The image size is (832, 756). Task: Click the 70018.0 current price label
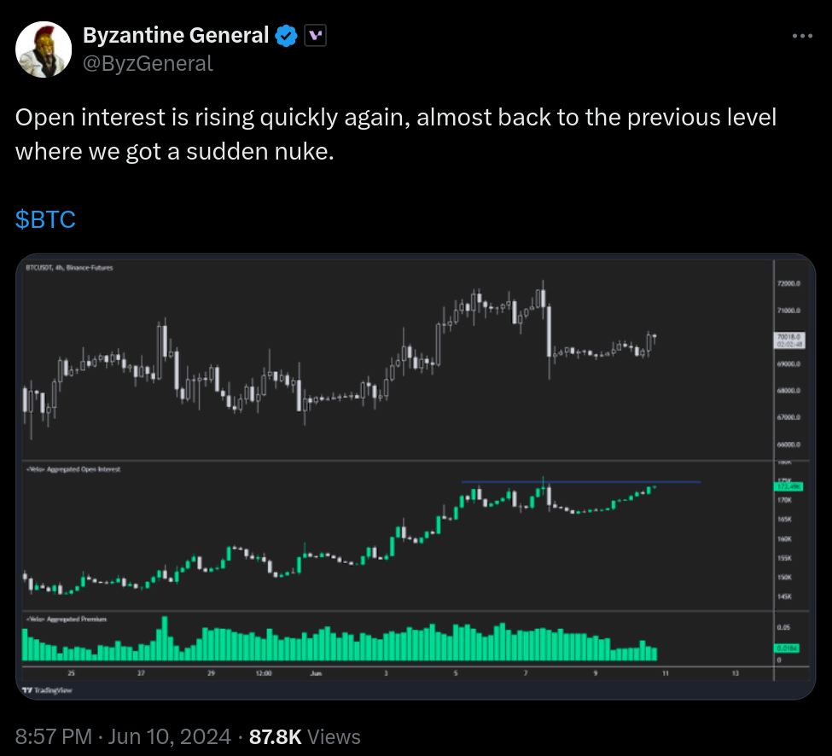pos(789,340)
